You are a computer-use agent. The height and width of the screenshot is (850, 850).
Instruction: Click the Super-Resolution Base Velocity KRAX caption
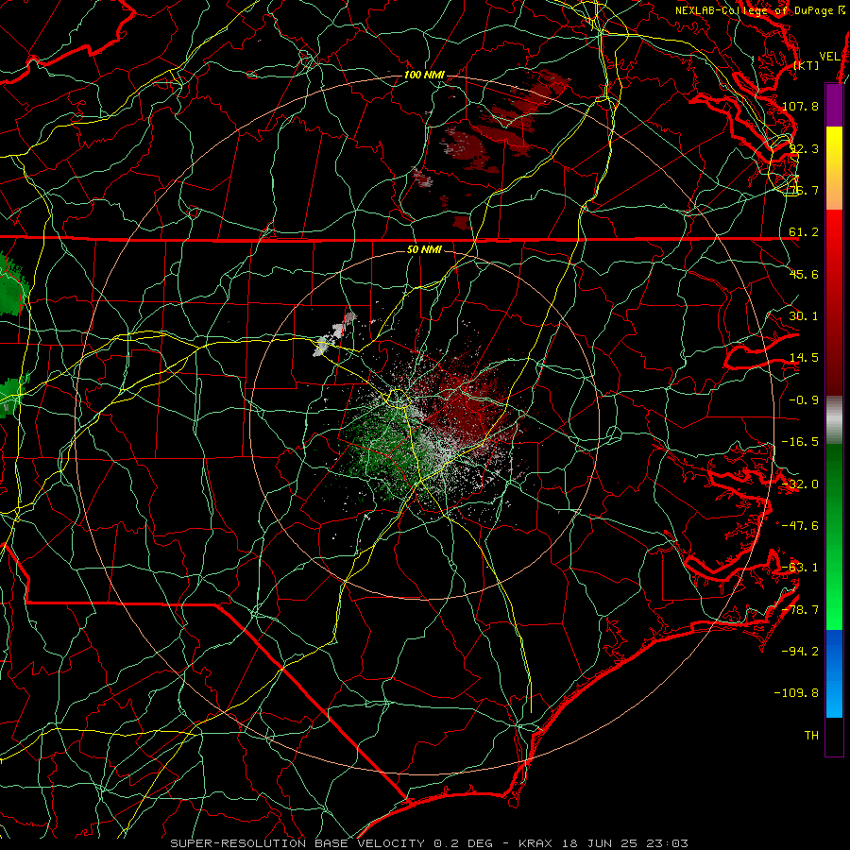pos(430,843)
